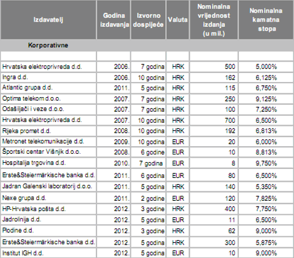Click the Izvorno dospijeće header
This screenshot has height=258, width=294.
coord(148,20)
